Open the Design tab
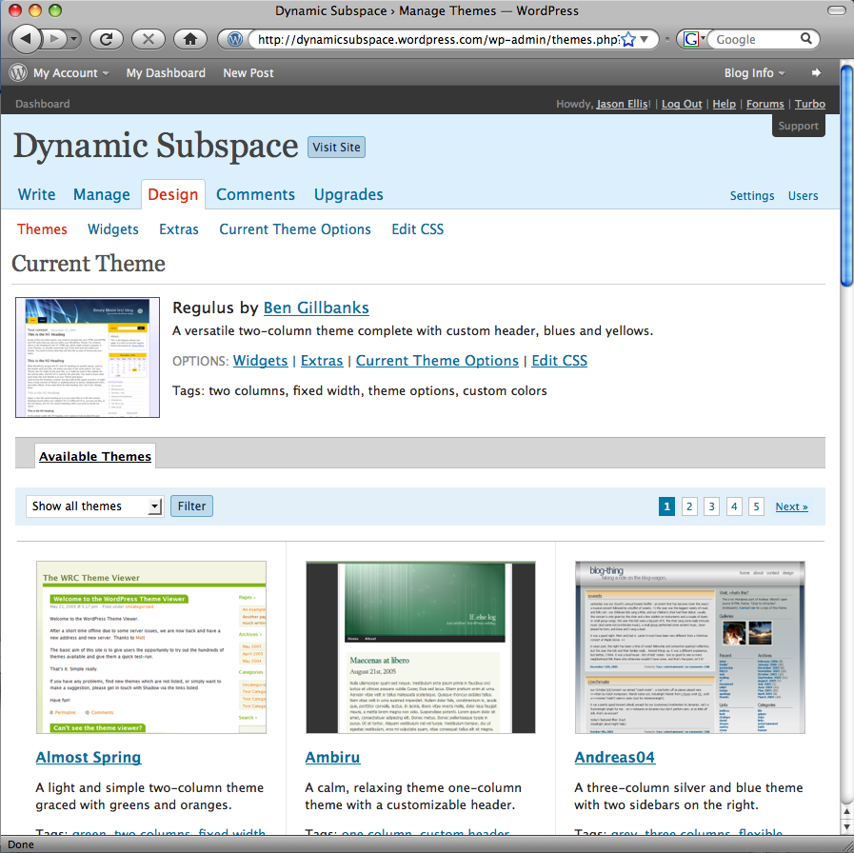Image resolution: width=854 pixels, height=853 pixels. (173, 194)
